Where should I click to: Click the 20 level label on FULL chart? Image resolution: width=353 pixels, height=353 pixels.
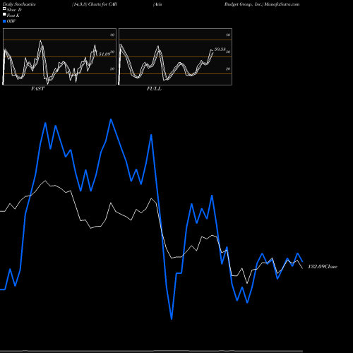point(228,68)
